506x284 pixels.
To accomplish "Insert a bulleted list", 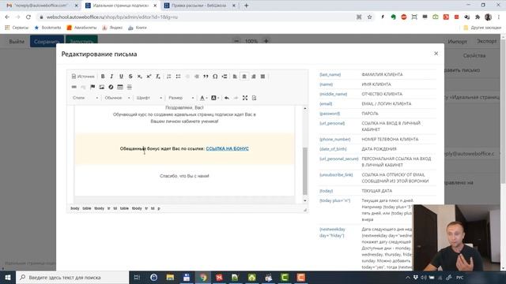I will (178, 77).
